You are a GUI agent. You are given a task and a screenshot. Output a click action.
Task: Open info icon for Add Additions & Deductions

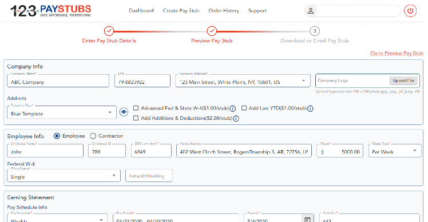236,119
